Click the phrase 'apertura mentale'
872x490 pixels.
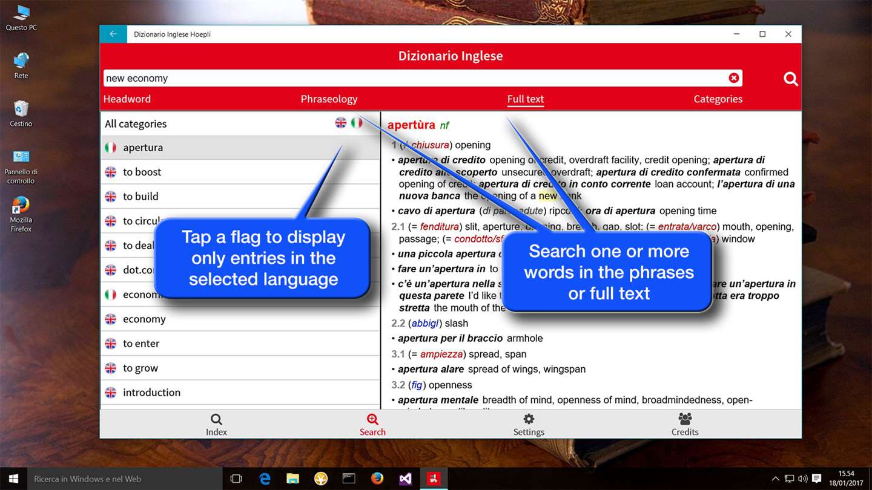438,400
